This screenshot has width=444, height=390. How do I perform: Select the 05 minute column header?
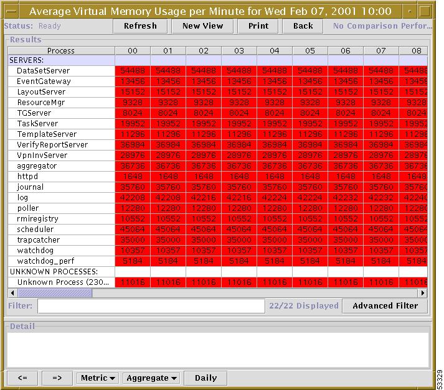click(x=310, y=50)
